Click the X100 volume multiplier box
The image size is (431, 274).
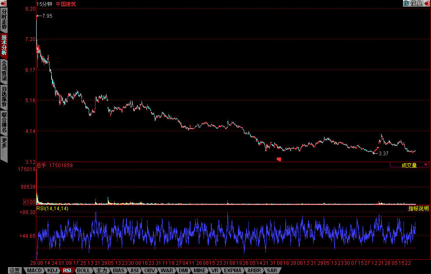29,202
